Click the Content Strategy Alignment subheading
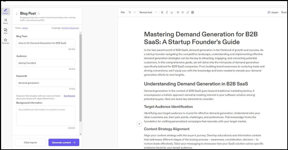The image size is (288, 150). coord(167,129)
